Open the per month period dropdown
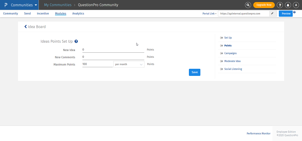 (129, 64)
